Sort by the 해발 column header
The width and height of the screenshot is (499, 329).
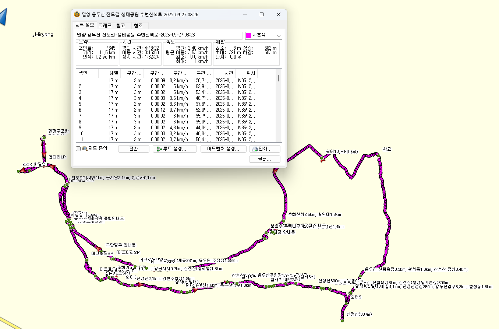coord(109,73)
